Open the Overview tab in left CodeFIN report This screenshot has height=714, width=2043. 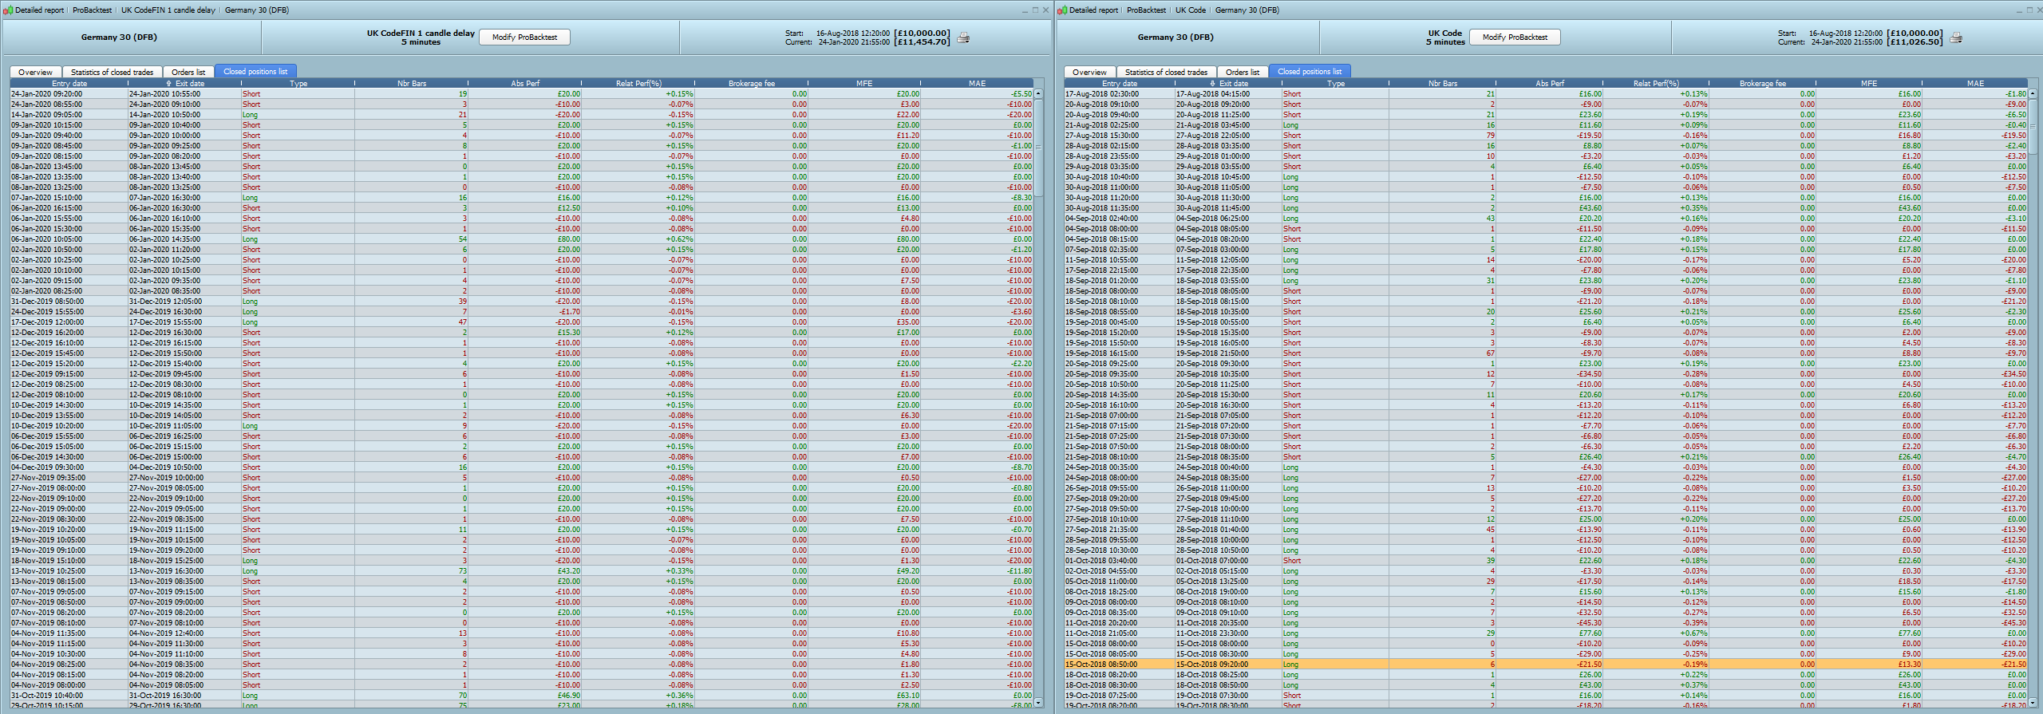[x=35, y=72]
